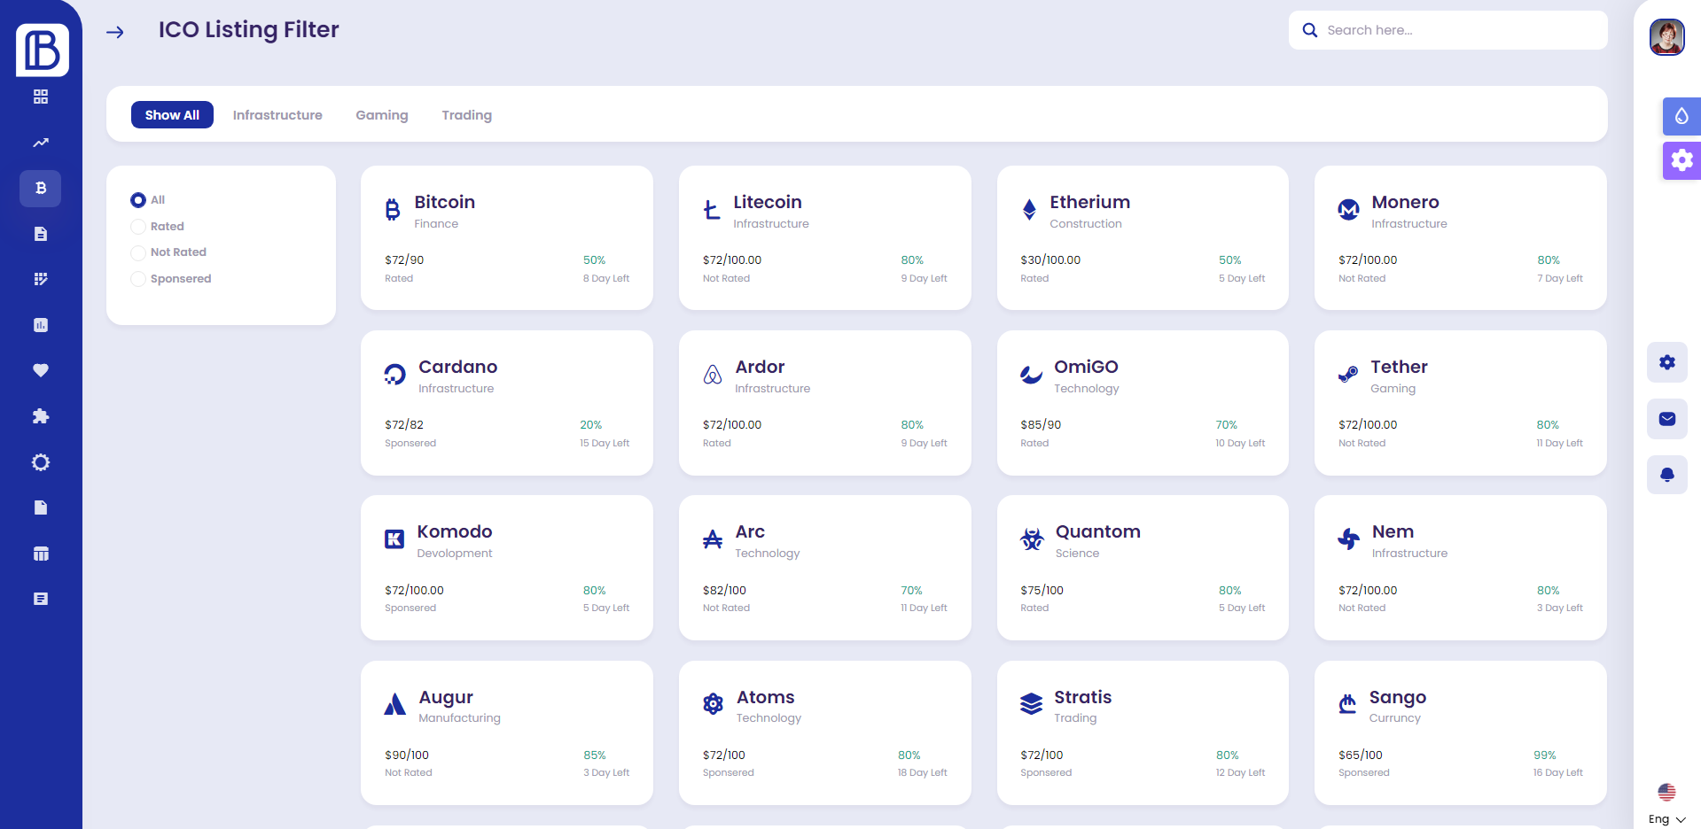Select the Rated radio filter
The height and width of the screenshot is (829, 1701).
tap(138, 227)
